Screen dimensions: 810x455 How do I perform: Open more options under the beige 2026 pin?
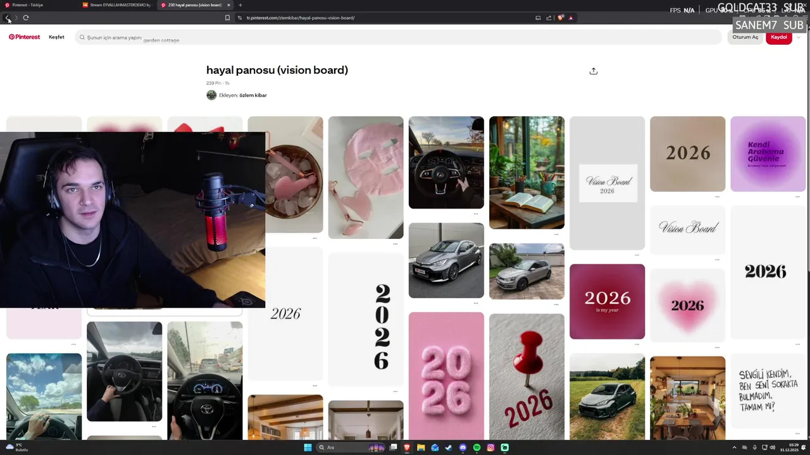(x=716, y=197)
